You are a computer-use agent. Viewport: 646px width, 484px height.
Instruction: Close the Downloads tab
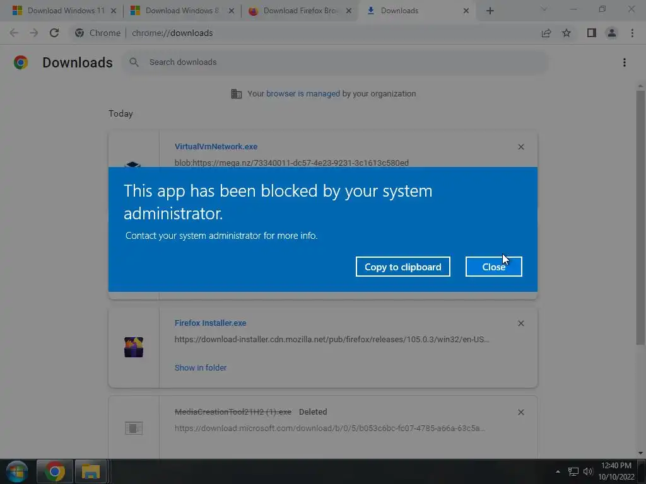tap(466, 11)
